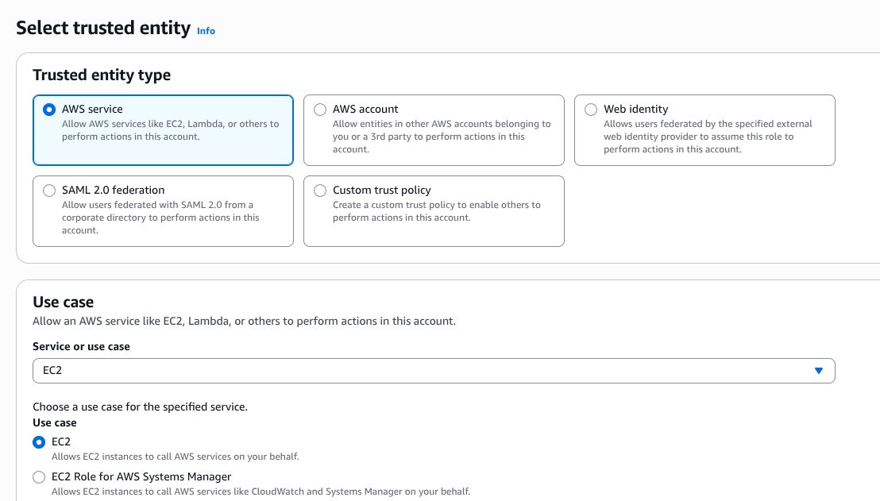Viewport: 880px width, 501px height.
Task: Click the SAML 2.0 federation card description
Action: coord(160,218)
